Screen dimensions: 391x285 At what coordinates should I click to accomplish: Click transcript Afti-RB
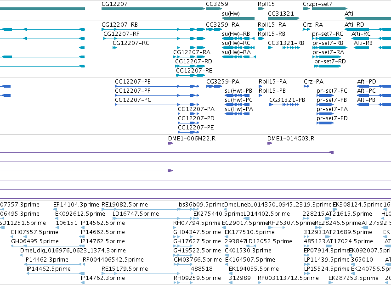click(372, 48)
